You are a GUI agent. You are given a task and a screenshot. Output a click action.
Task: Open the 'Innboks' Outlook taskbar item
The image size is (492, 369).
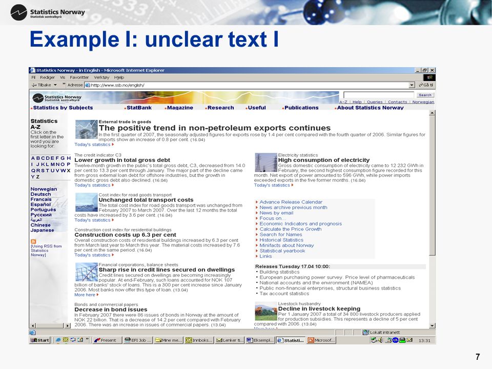click(199, 340)
